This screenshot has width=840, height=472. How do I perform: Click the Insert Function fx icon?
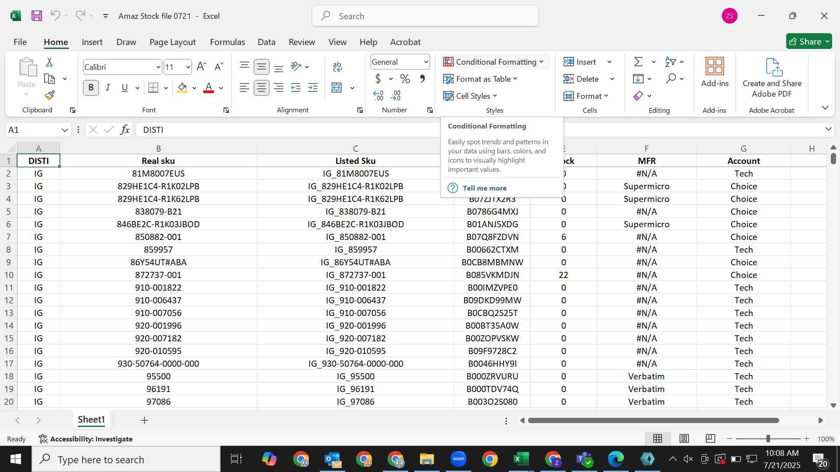(x=125, y=130)
